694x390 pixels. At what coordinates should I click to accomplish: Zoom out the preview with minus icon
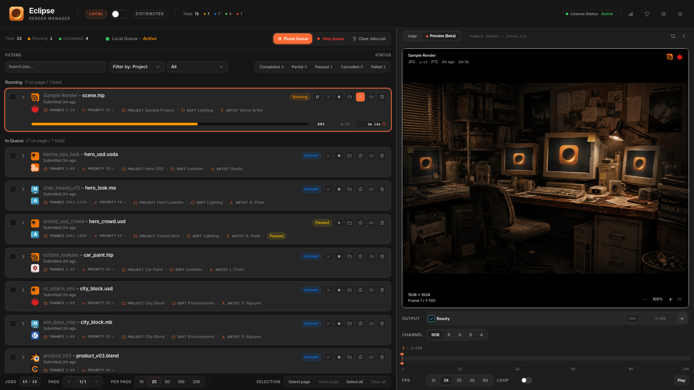tap(645, 299)
